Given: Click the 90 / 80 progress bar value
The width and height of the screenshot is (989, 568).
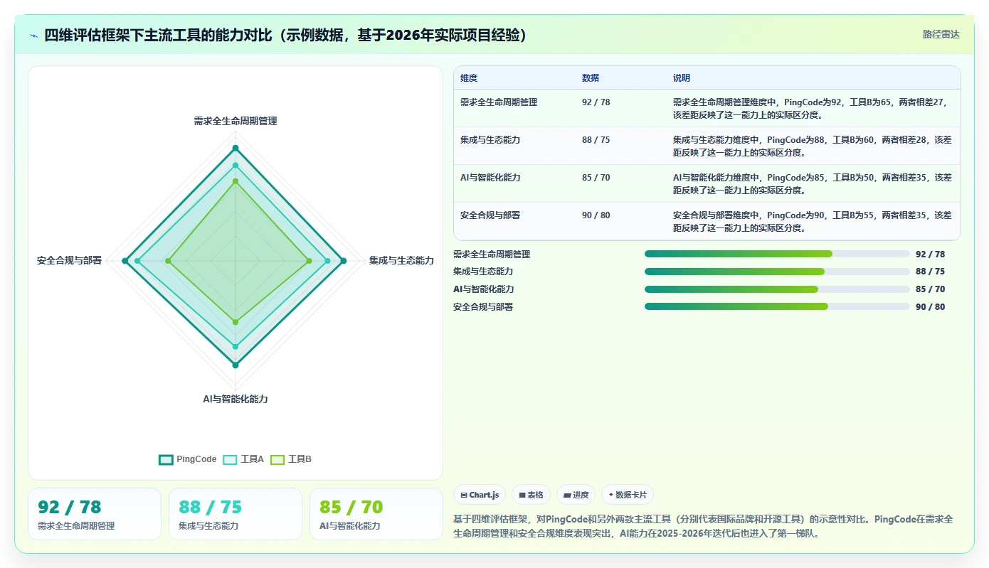Looking at the screenshot, I should (931, 307).
